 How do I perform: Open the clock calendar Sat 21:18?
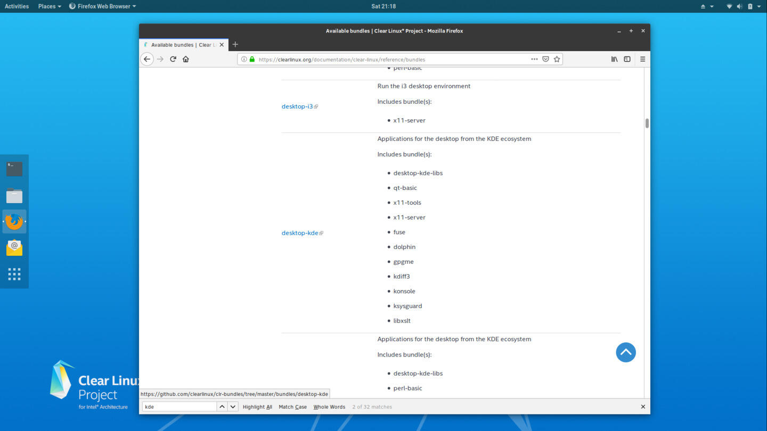[x=383, y=6]
